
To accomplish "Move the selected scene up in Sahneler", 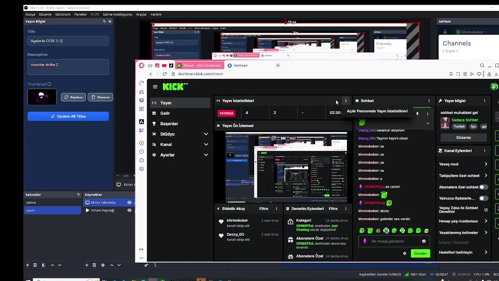I will tap(52, 265).
